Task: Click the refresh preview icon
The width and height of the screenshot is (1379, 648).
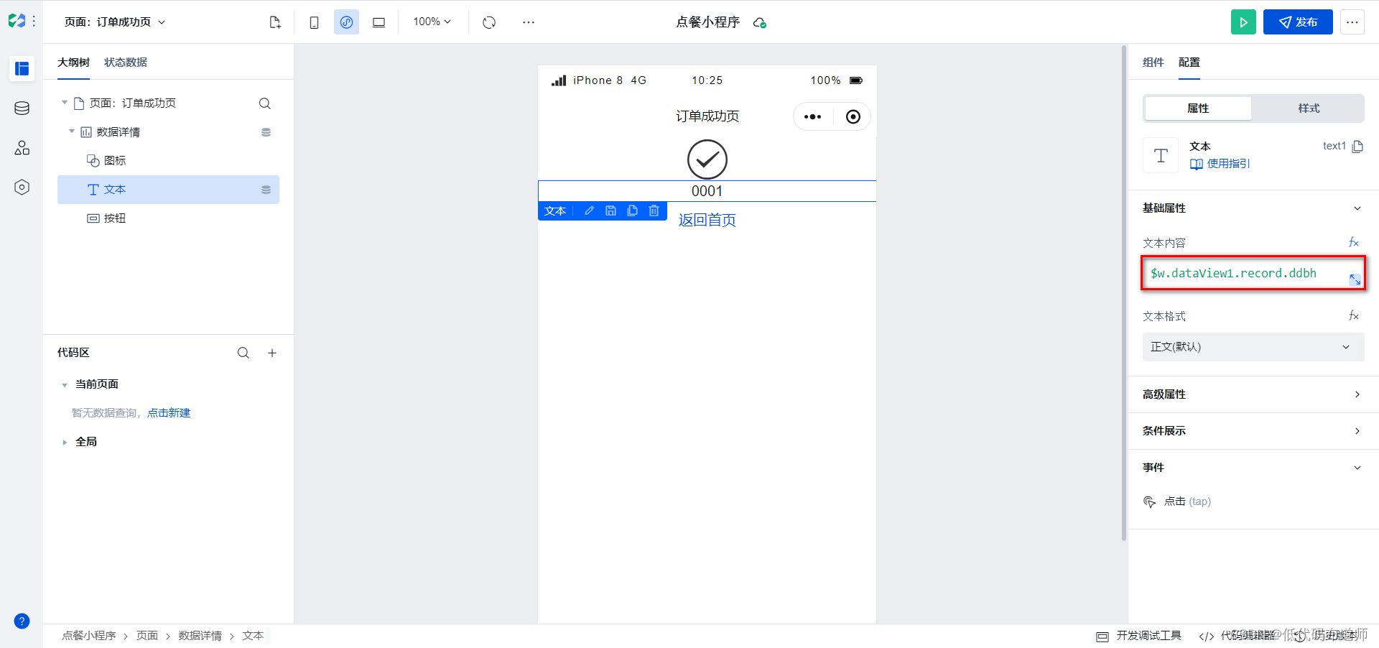Action: click(489, 22)
